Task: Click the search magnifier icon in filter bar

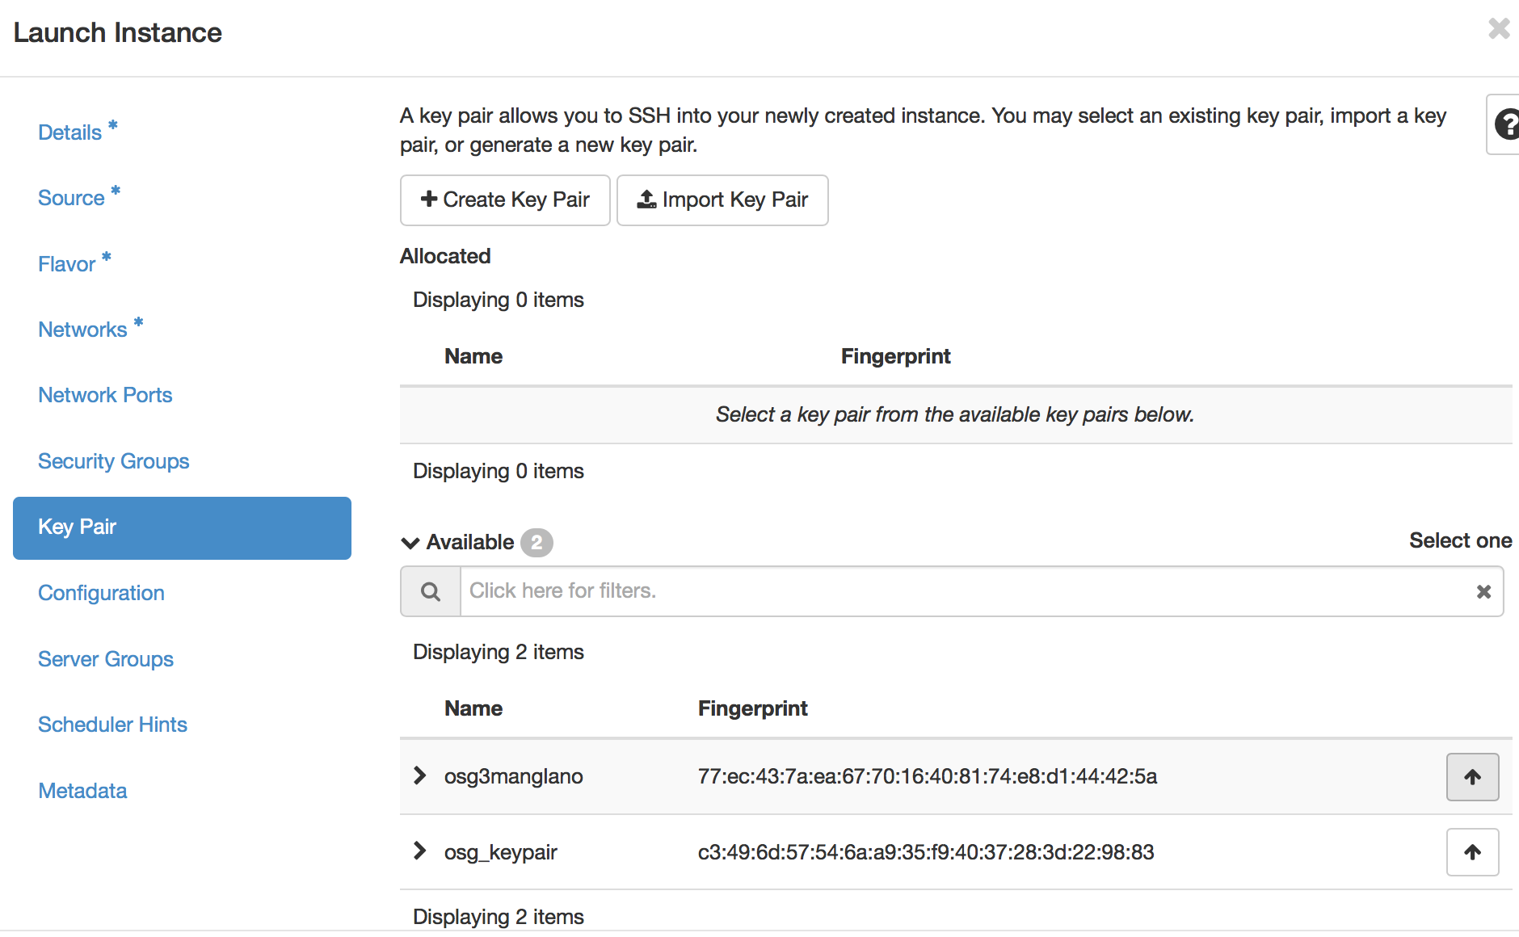Action: click(431, 592)
